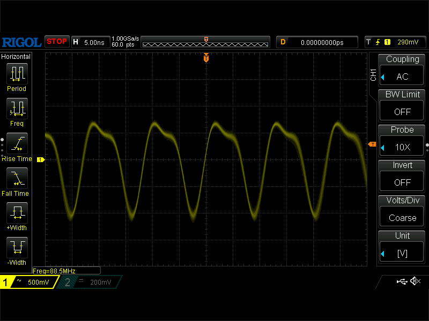The image size is (429, 321).
Task: Expand the Unit [V] selector
Action: coord(402,253)
